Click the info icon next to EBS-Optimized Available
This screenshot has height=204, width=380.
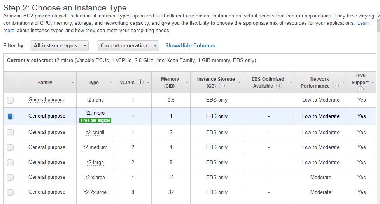[279, 86]
